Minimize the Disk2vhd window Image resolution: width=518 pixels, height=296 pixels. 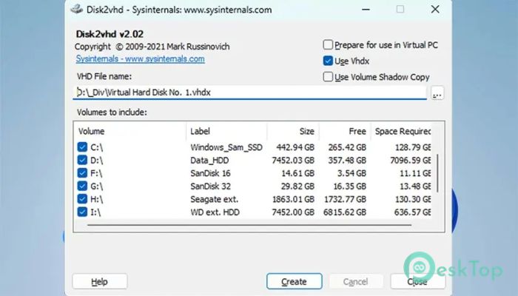(366, 9)
